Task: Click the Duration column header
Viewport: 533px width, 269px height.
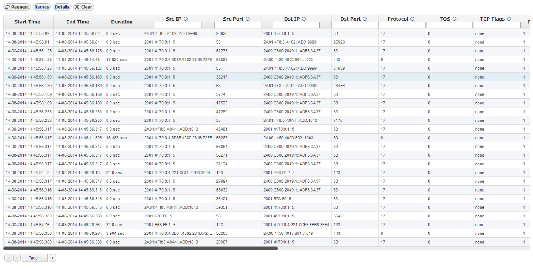Action: pos(122,22)
